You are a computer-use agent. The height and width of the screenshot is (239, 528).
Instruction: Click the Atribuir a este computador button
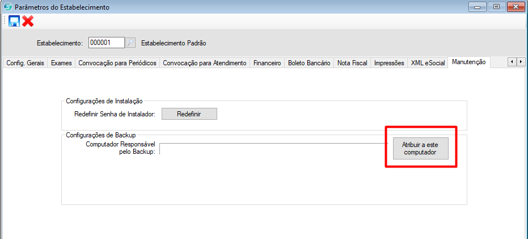tap(420, 149)
